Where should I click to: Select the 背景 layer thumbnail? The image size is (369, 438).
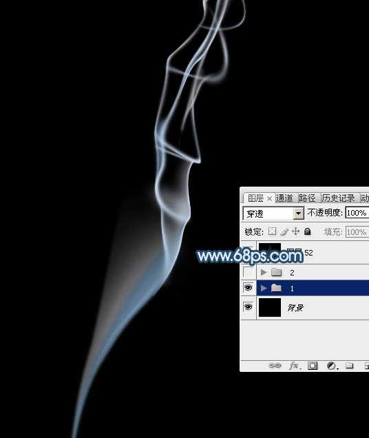tap(270, 307)
